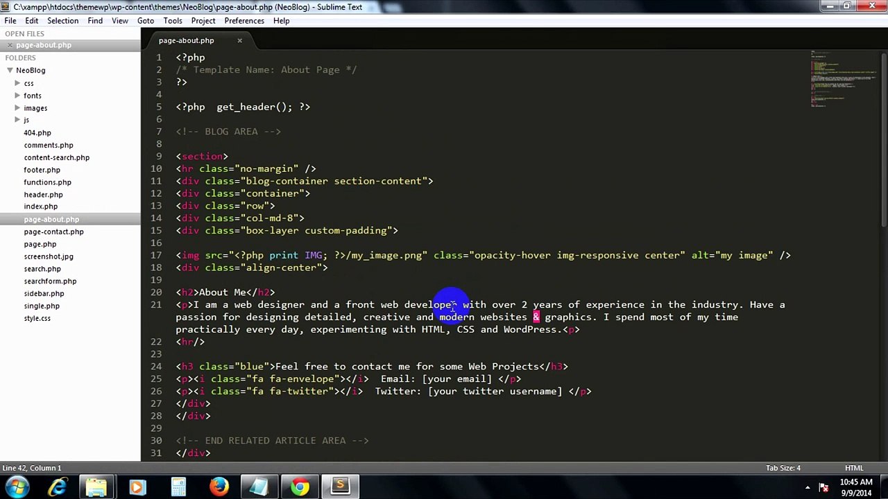The width and height of the screenshot is (888, 499).
Task: Open the Tools menu
Action: click(x=173, y=21)
